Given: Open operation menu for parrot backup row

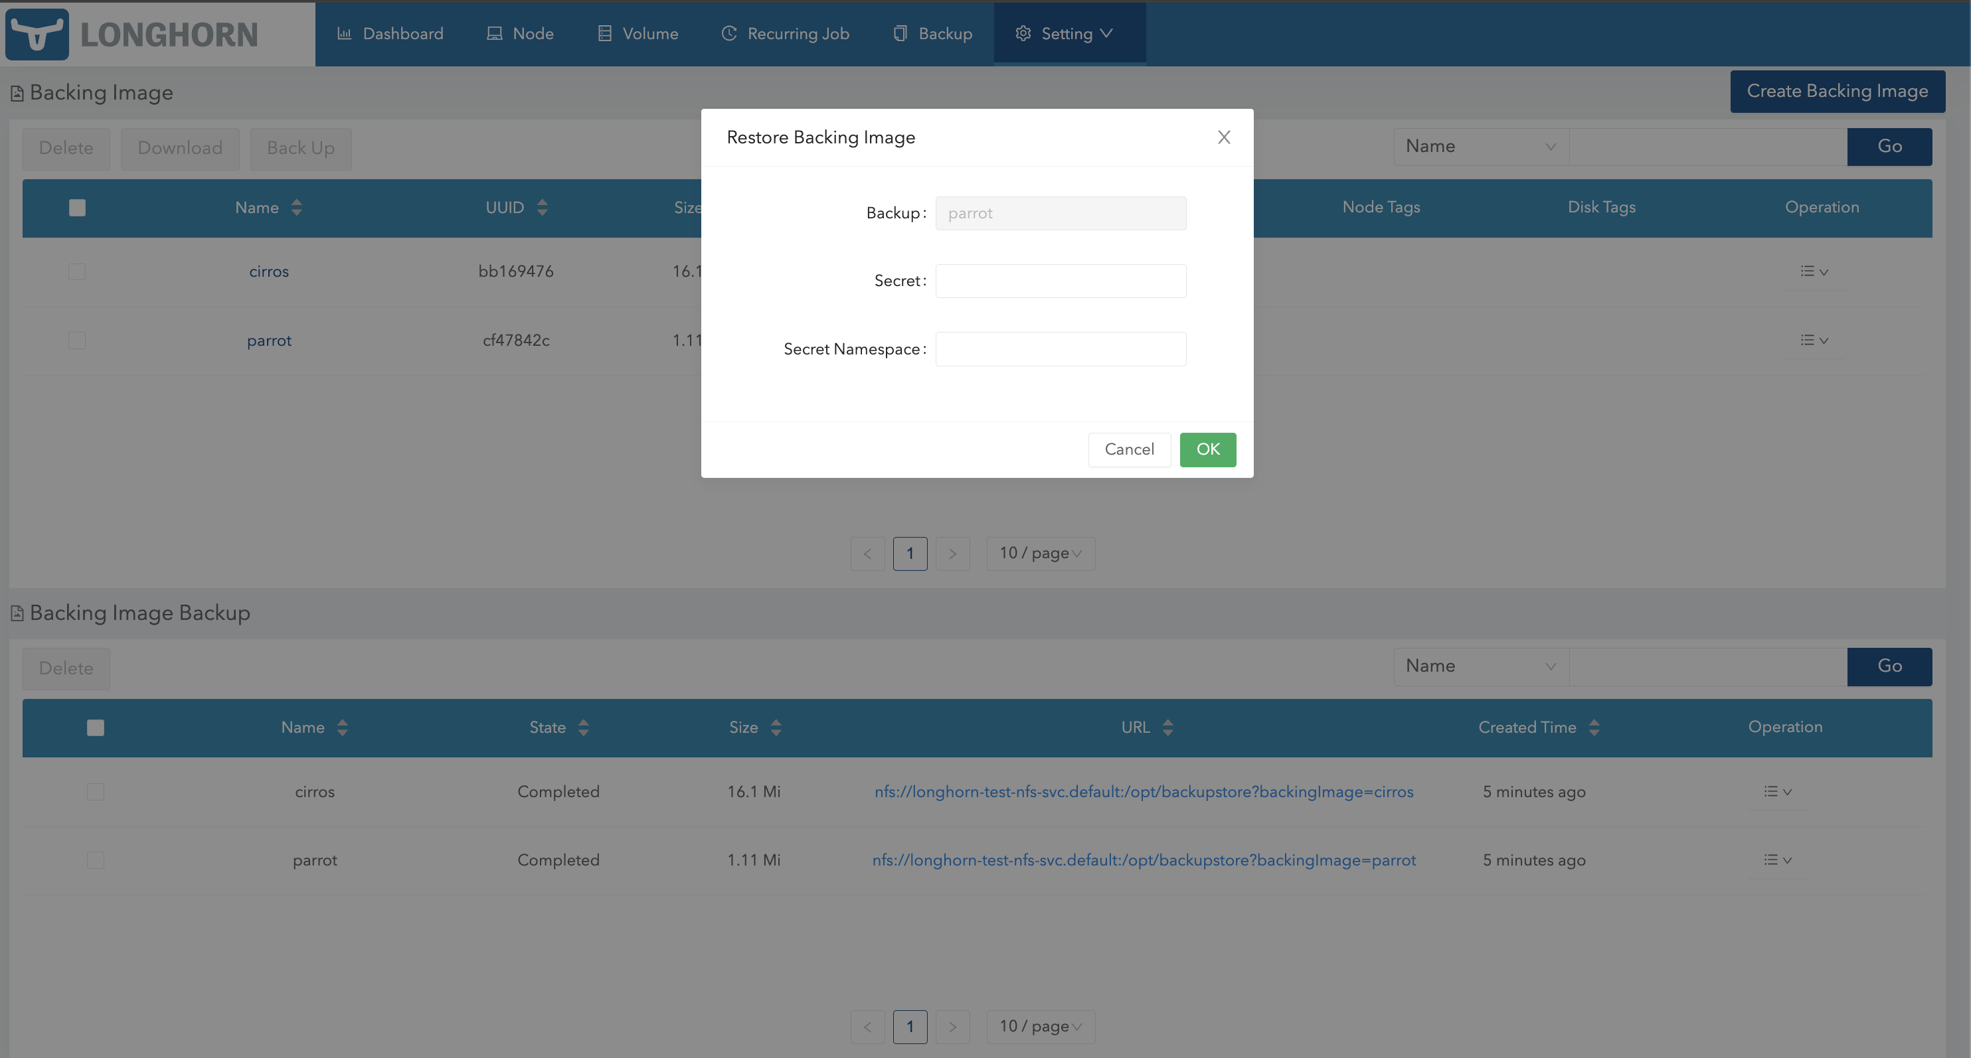Looking at the screenshot, I should pyautogui.click(x=1777, y=860).
